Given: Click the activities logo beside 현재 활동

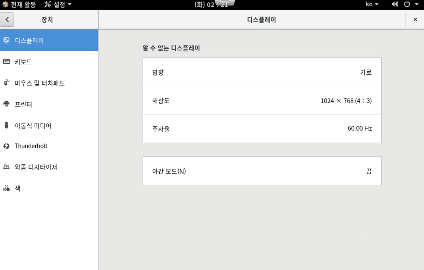Looking at the screenshot, I should point(5,4).
